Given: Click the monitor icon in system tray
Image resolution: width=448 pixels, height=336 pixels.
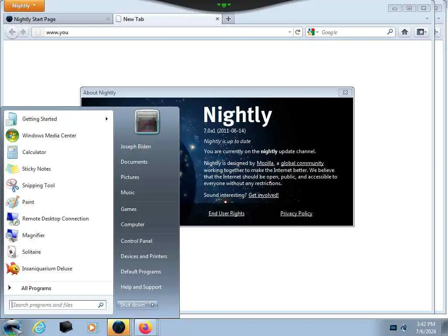Looking at the screenshot, I should point(393,328).
